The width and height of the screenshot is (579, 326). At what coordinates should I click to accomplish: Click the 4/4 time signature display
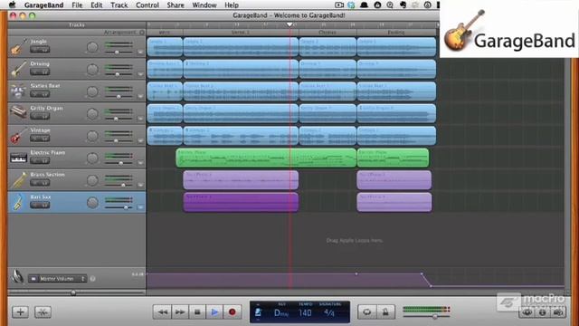[329, 312]
